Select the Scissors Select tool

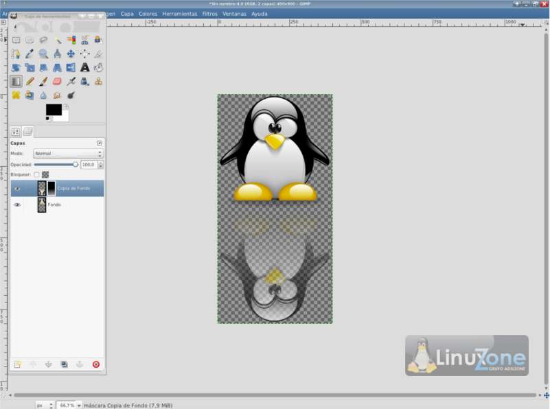coord(85,40)
